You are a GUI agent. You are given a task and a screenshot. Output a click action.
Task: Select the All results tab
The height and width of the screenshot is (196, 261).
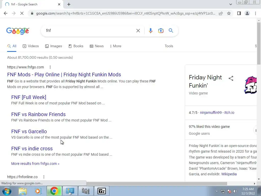point(12,46)
